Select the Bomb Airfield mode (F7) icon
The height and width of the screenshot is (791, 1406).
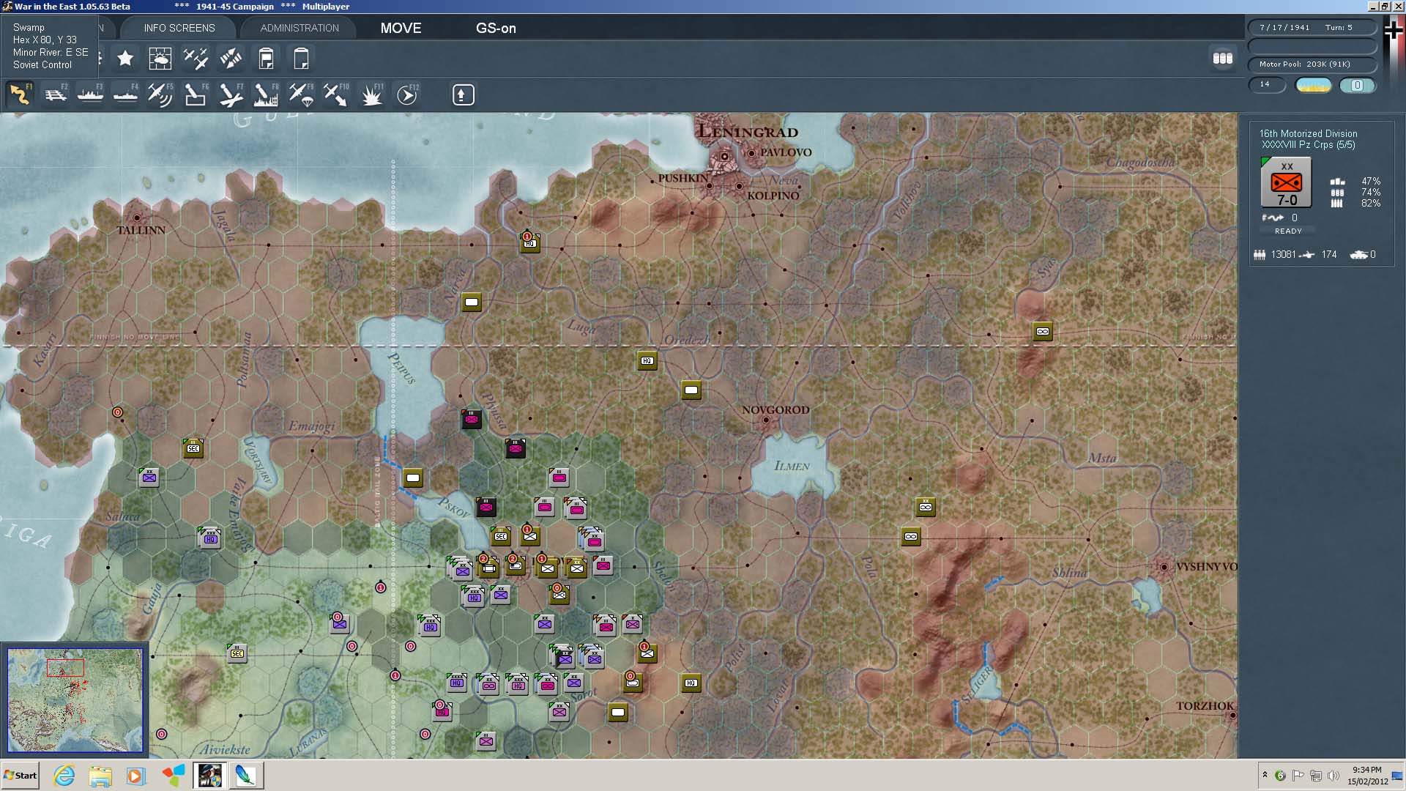tap(231, 94)
